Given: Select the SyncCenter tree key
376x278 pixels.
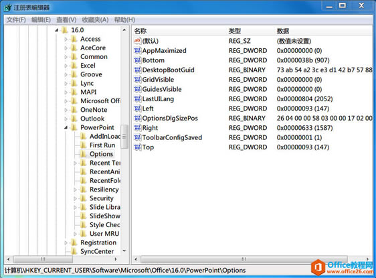Looking at the screenshot, I should 97,251.
